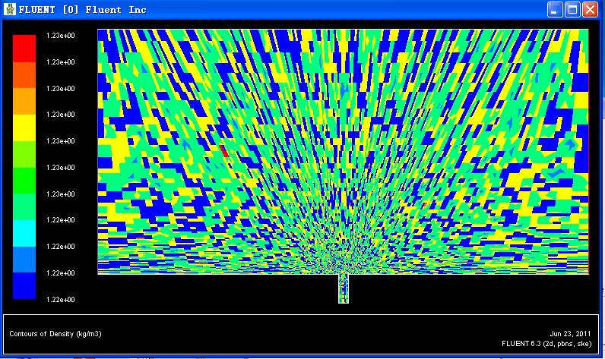Select the red band of the density legend
This screenshot has width=605, height=359.
24,49
